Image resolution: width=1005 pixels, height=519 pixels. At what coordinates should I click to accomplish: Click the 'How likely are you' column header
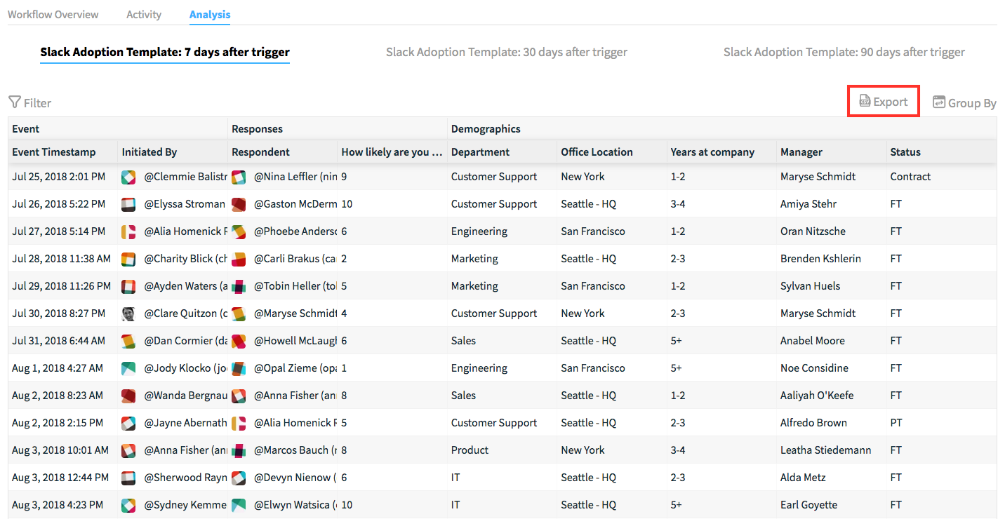[392, 151]
